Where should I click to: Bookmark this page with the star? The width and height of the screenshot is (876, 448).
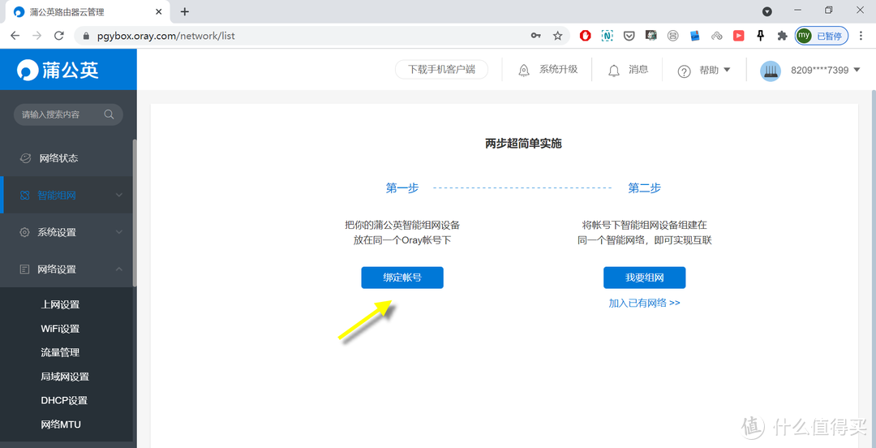557,36
